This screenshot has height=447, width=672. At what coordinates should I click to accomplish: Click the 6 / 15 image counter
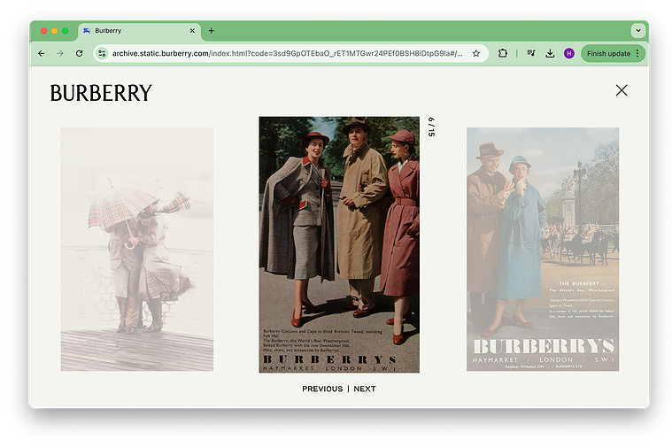pyautogui.click(x=431, y=127)
